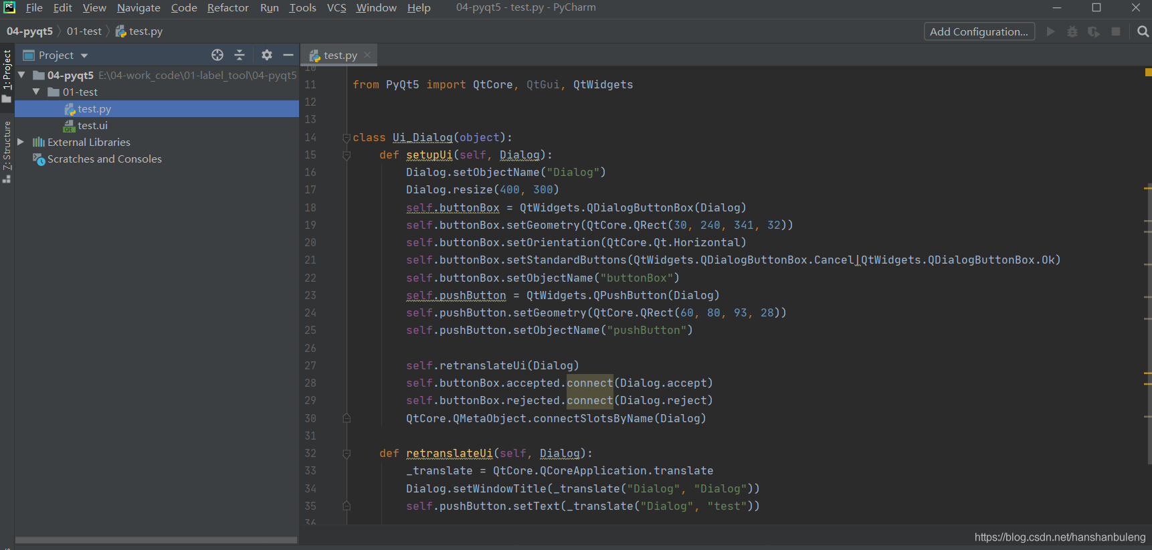Screen dimensions: 1152x550
Task: Collapse the 04-pyqt5 root folder
Action: [x=21, y=75]
